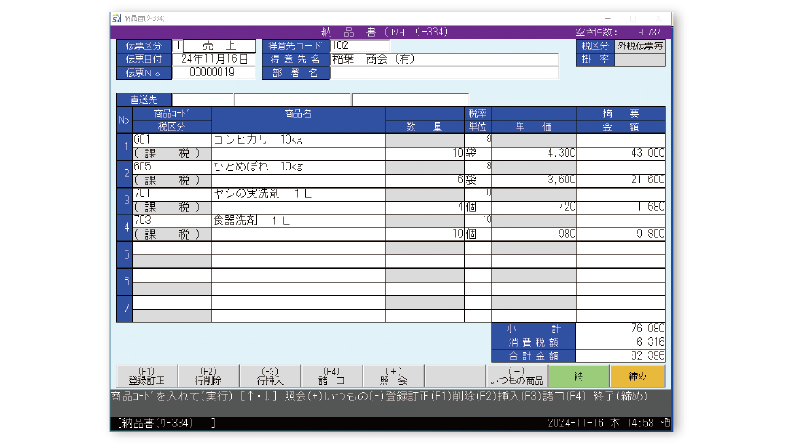Click the いつもの商品 button
Screen dimensions: 796x448
click(517, 375)
